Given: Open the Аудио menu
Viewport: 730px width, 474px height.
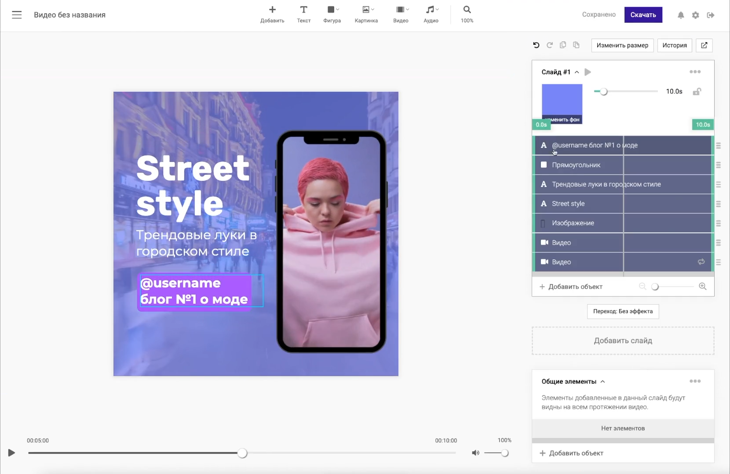Looking at the screenshot, I should [431, 14].
